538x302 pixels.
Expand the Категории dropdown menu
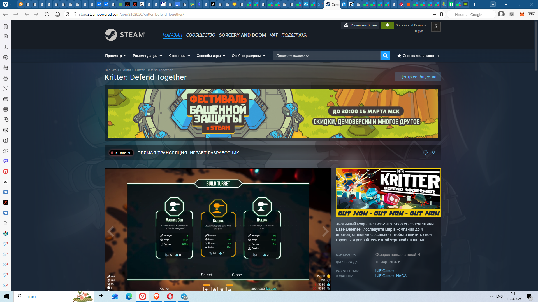point(179,56)
